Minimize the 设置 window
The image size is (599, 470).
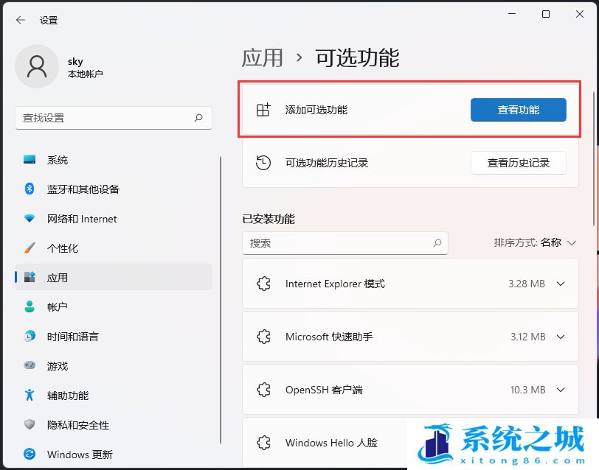512,14
